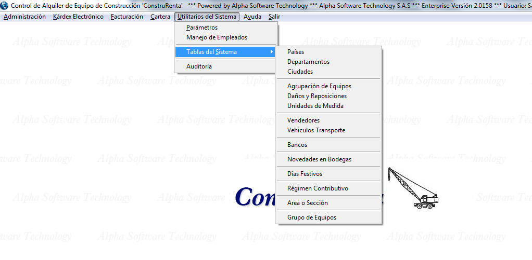Click the globe application icon in title bar
This screenshot has height=260, width=532.
pos(5,5)
